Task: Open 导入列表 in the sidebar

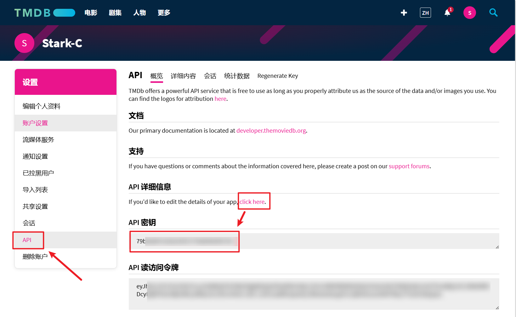Action: coord(65,190)
